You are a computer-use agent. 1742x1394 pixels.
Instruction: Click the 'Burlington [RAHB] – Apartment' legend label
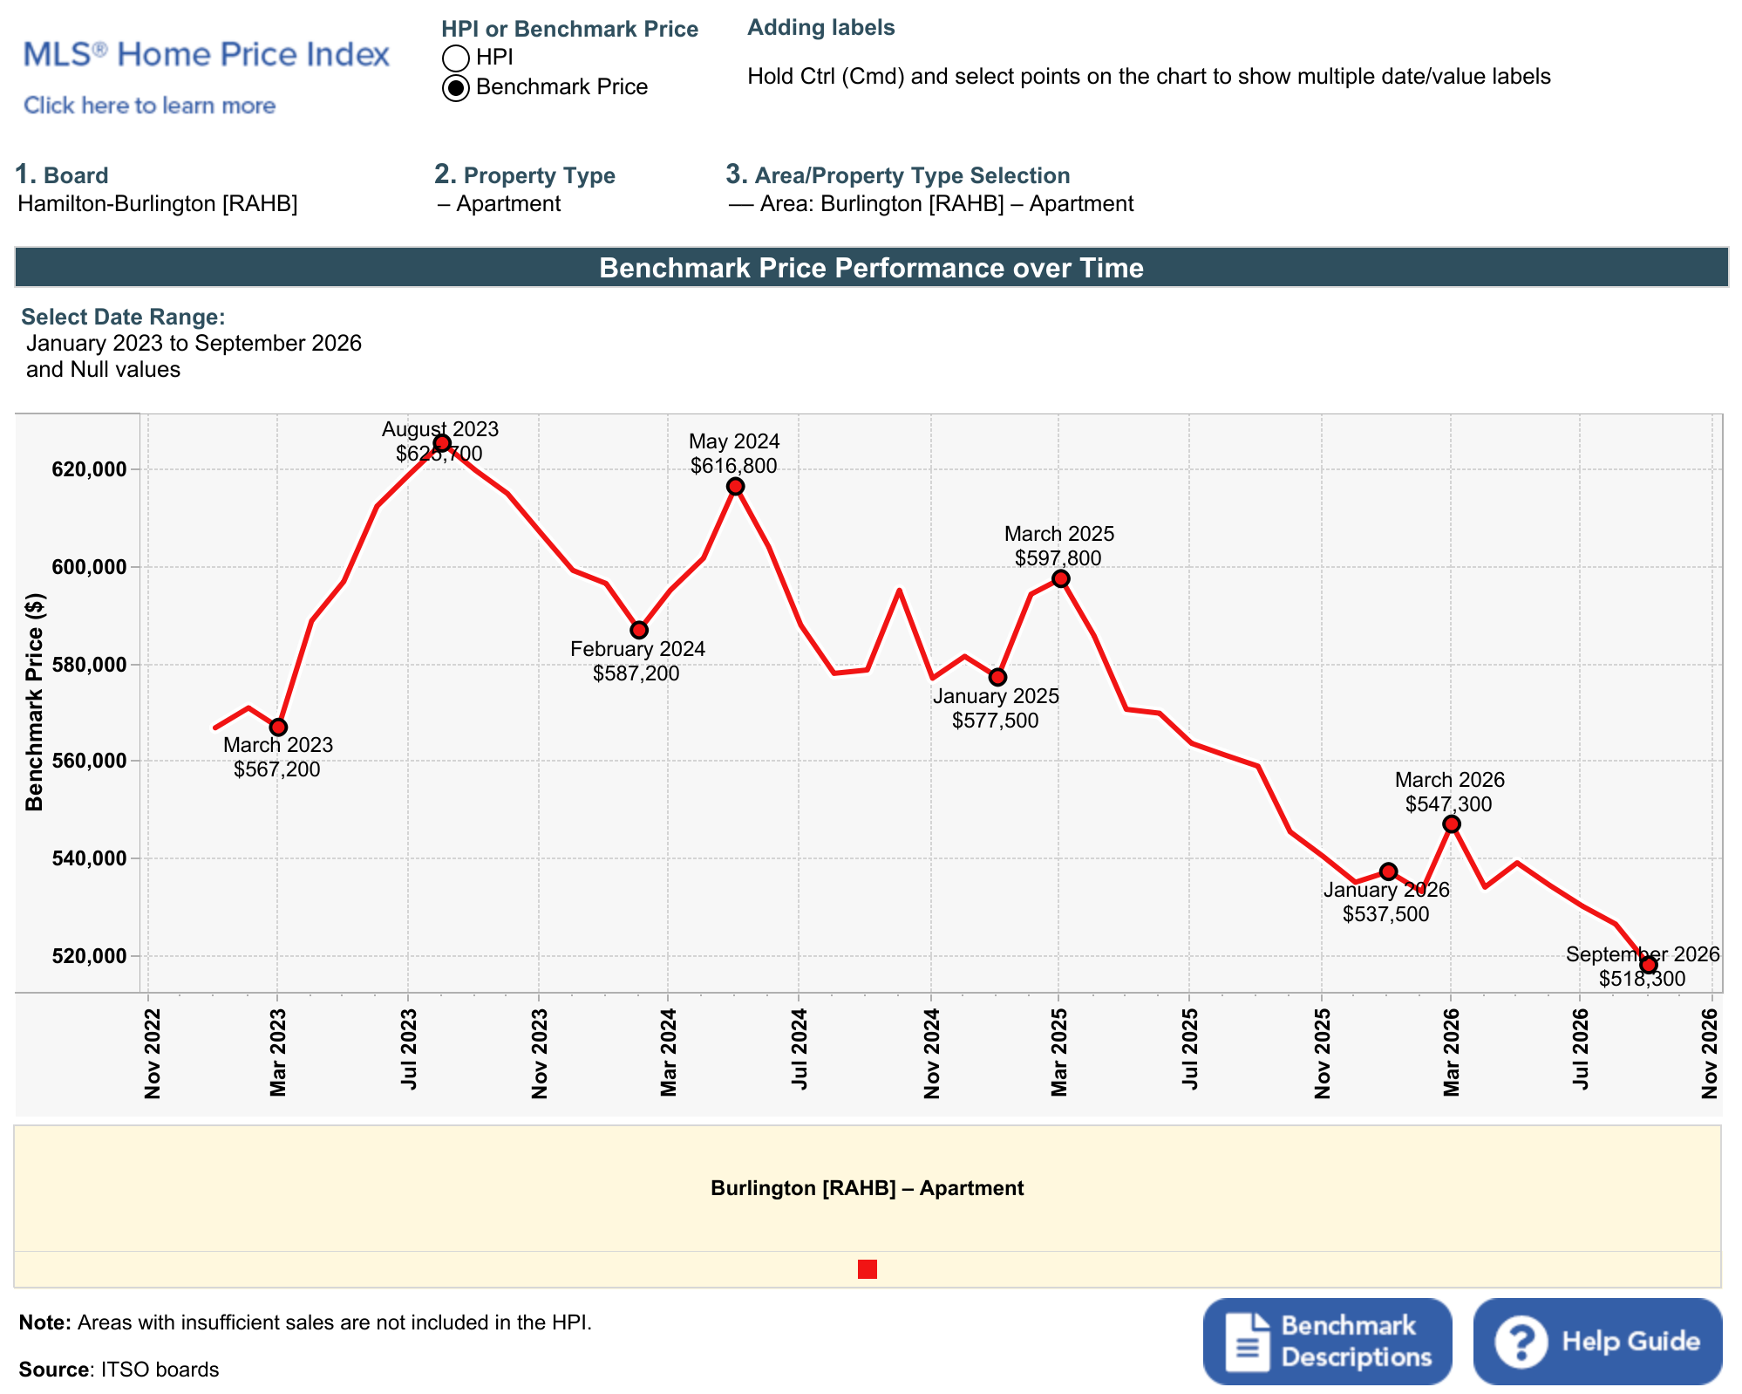867,1188
